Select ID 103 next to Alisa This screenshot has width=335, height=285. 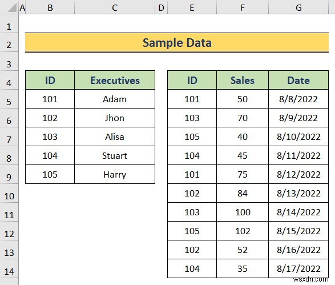[x=50, y=137]
